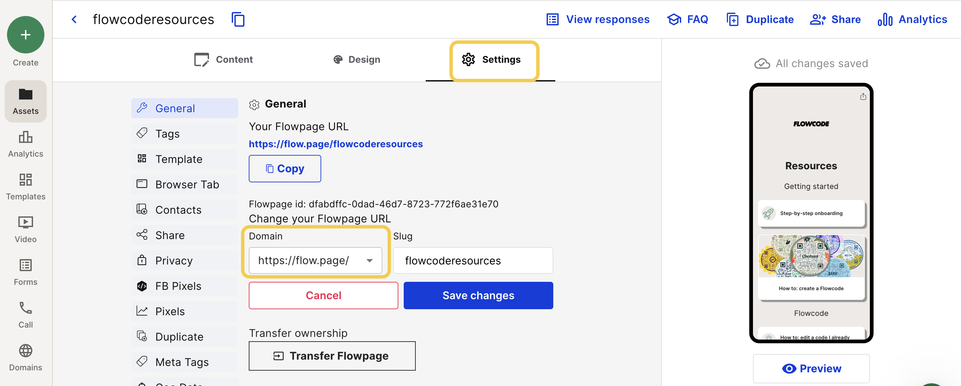961x386 pixels.
Task: Click the Transfer Flowpage button
Action: click(332, 356)
